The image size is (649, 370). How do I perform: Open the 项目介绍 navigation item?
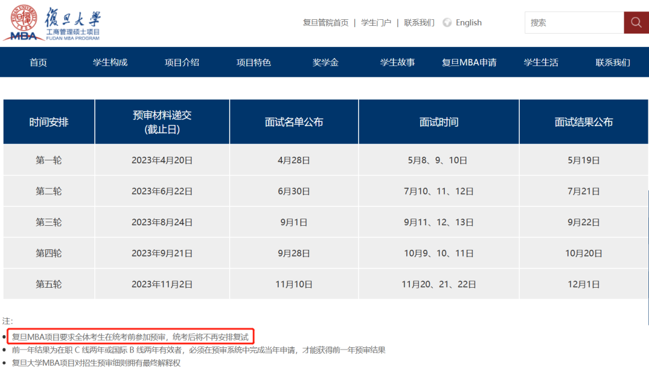[x=182, y=62]
